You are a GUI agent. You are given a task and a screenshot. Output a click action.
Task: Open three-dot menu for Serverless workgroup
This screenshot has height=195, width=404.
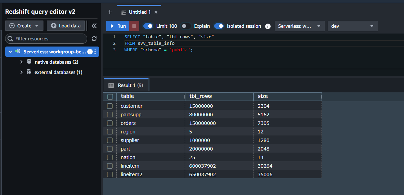(95, 52)
